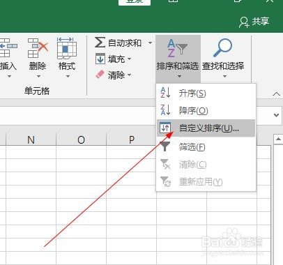283x265 pixels.
Task: Open the AutoSum (自动求和) dropdown arrow
Action: click(150, 43)
